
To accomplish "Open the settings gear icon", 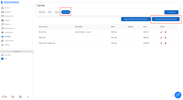I will 20,97.
